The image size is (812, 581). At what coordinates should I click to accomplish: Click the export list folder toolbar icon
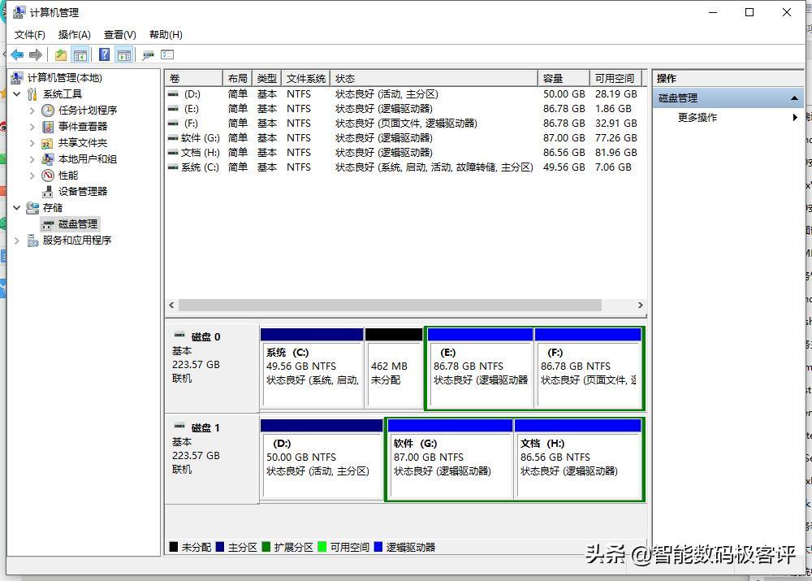pos(62,54)
